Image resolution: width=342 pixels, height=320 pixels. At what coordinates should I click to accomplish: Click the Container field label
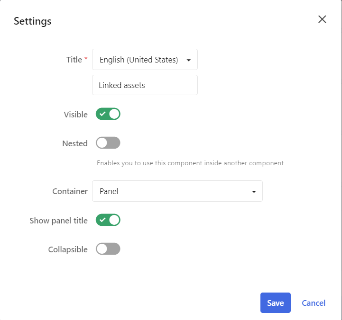coord(70,191)
